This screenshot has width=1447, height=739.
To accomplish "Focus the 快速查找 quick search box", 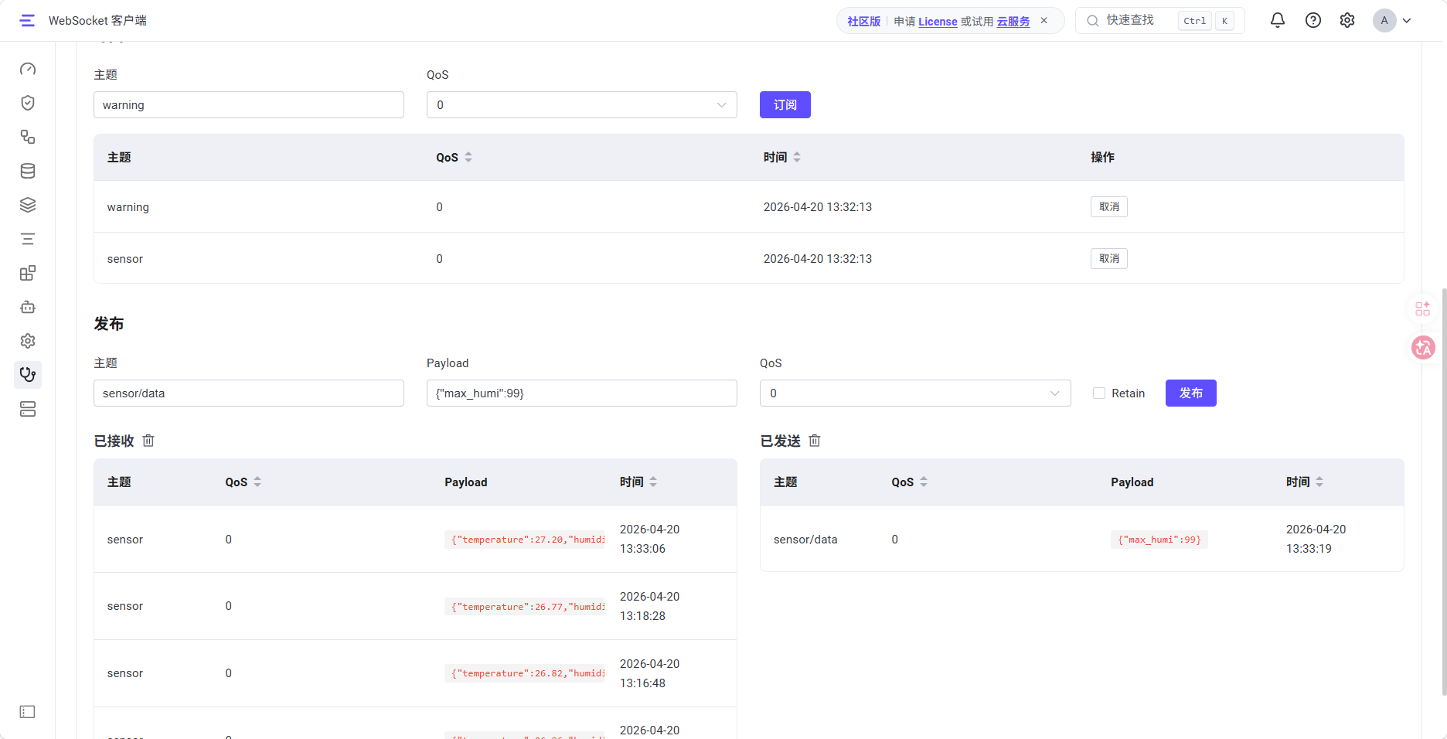I will click(1160, 21).
